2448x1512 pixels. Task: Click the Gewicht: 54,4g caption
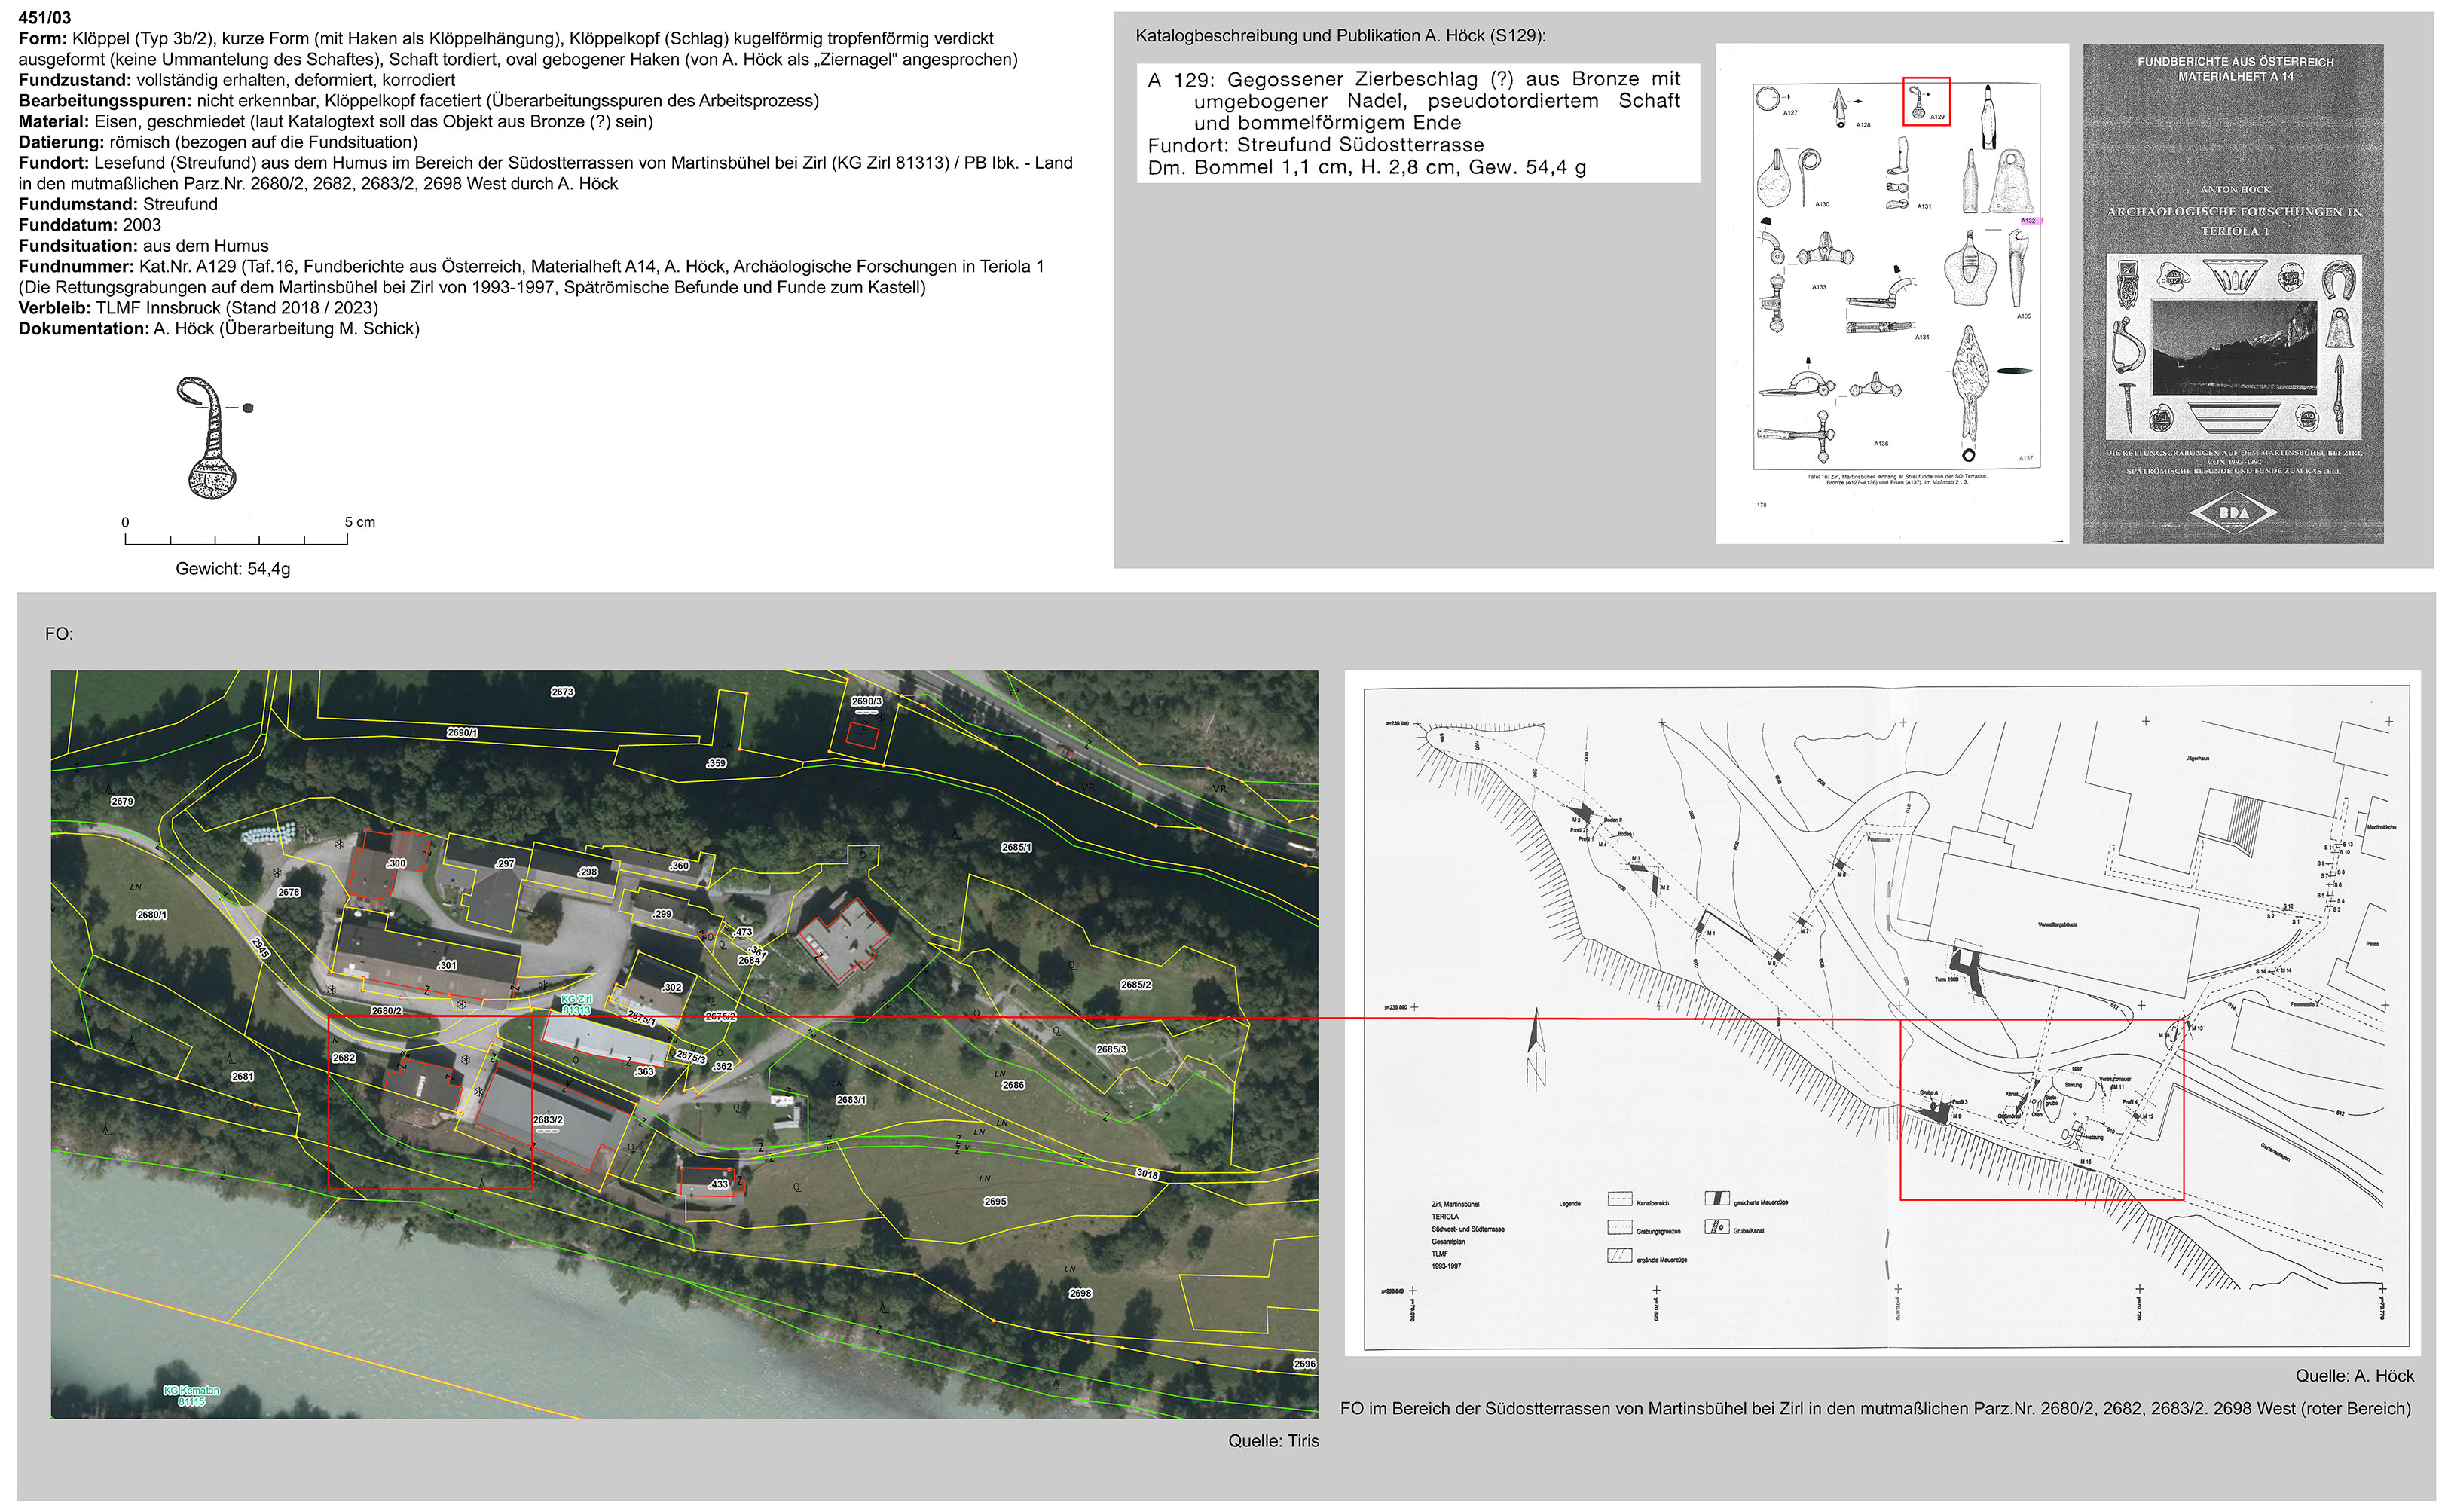point(233,569)
